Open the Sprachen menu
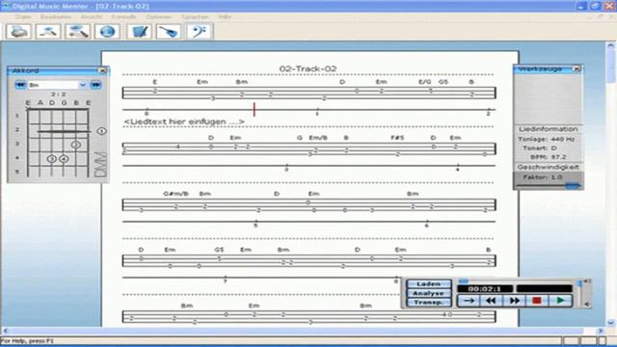This screenshot has width=617, height=347. [x=195, y=17]
